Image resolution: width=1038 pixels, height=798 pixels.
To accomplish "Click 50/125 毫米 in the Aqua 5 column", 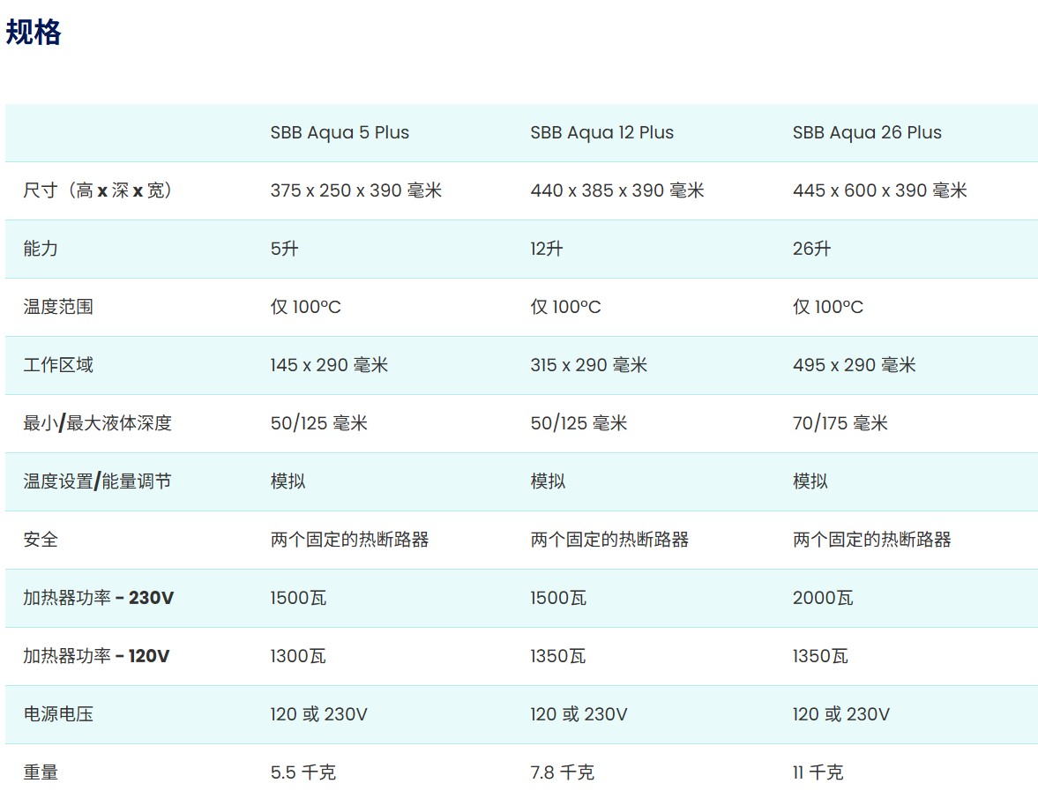I will [x=319, y=423].
